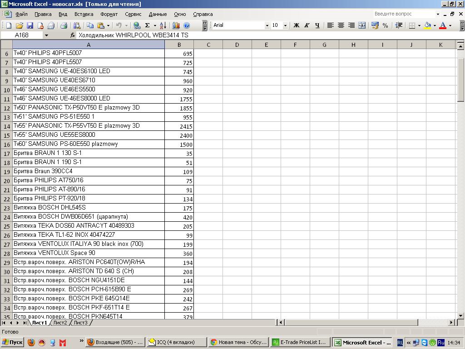Image resolution: width=465 pixels, height=349 pixels.
Task: Open the AutoSum functions dropdown arrow
Action: point(155,25)
